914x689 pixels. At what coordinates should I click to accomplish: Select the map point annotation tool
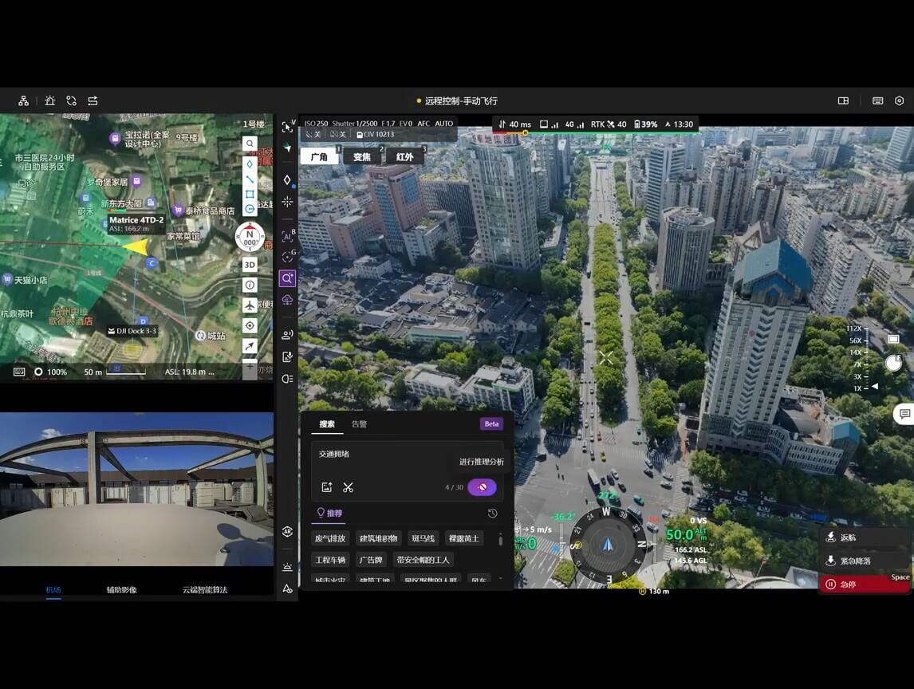tap(250, 164)
